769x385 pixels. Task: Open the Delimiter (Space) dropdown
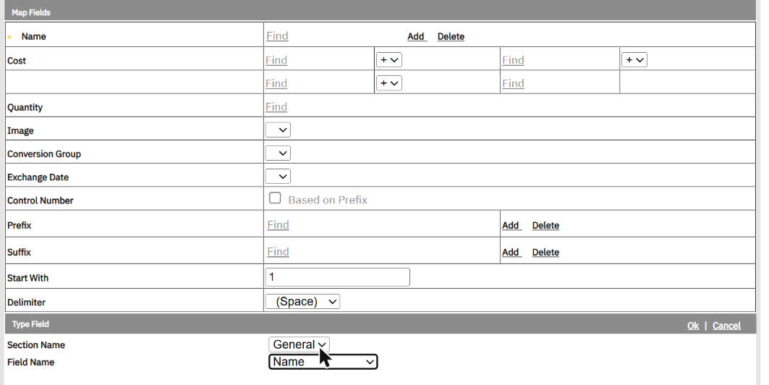click(302, 302)
